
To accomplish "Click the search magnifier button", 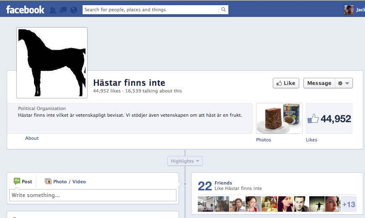I will [223, 10].
